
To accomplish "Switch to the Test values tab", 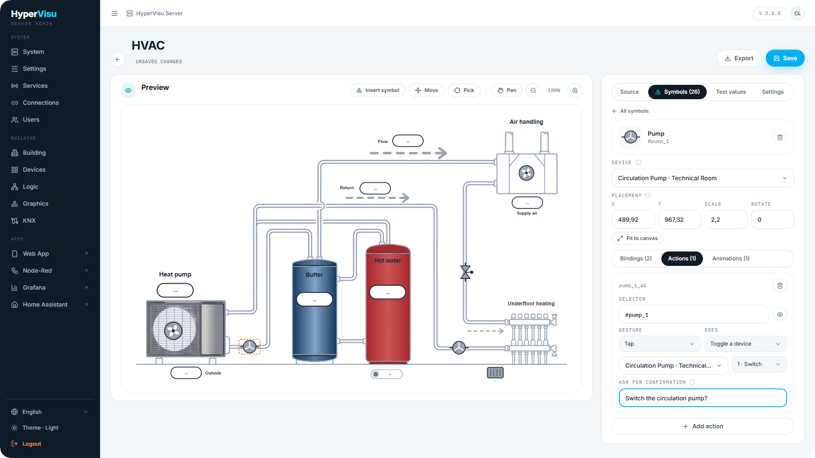I will point(731,92).
